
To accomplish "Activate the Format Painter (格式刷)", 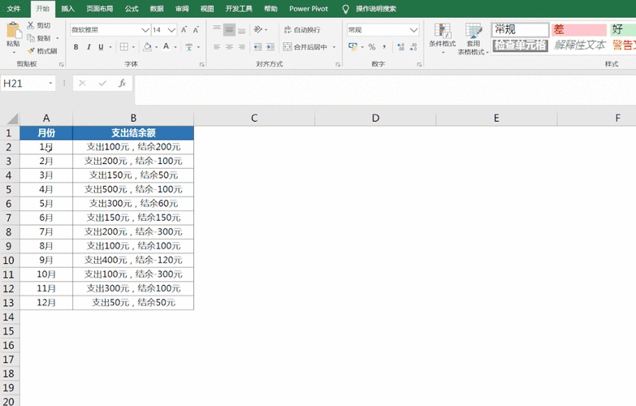I will coord(42,51).
